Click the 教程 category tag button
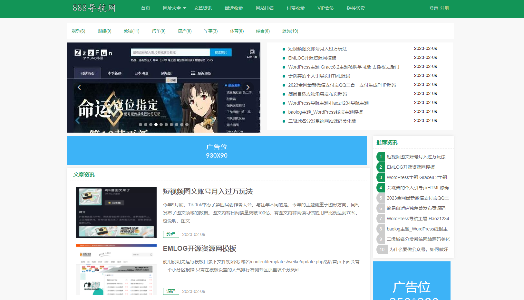The height and width of the screenshot is (300, 524). click(171, 234)
